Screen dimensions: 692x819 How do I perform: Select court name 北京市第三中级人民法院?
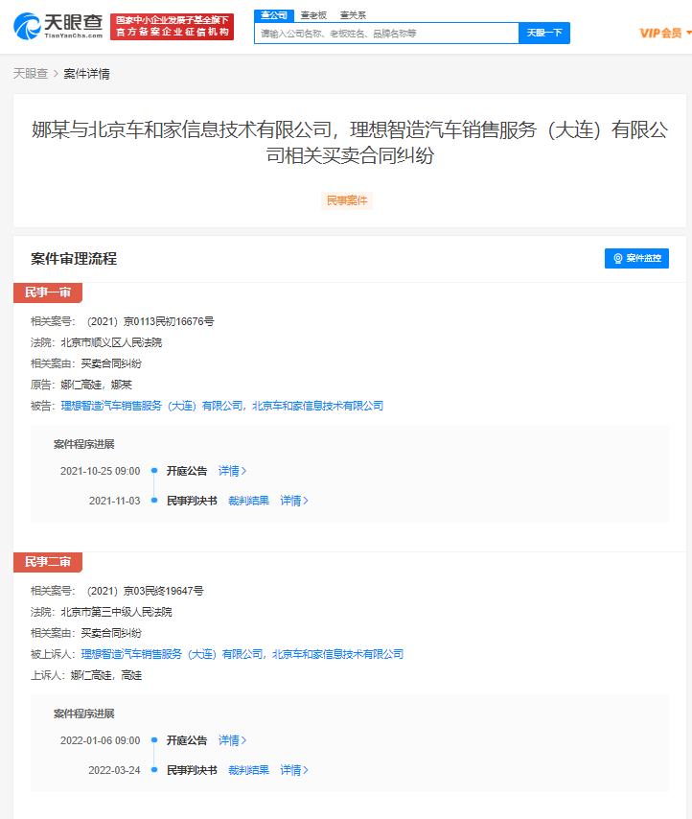[116, 612]
